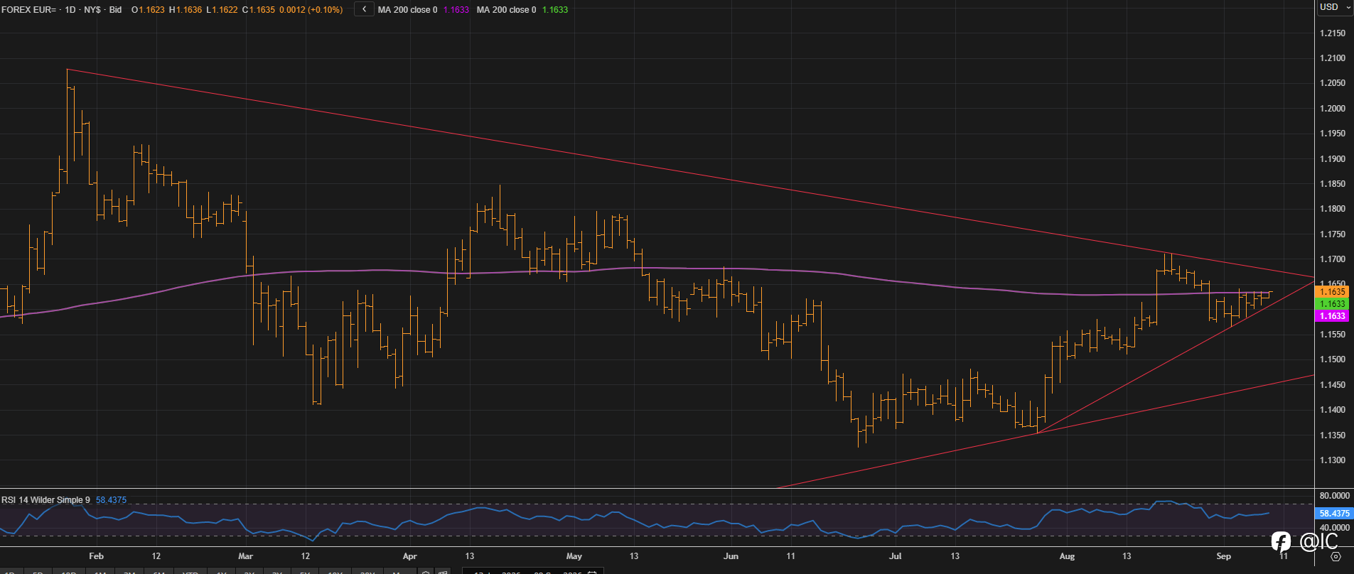Click the magenta 1.1633 MA price tag
Screen dimensions: 1354x574
point(1332,316)
